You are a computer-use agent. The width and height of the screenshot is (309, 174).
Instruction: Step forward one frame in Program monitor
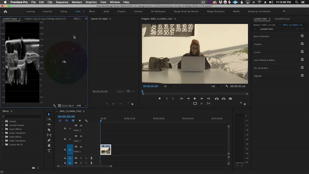click(x=202, y=99)
